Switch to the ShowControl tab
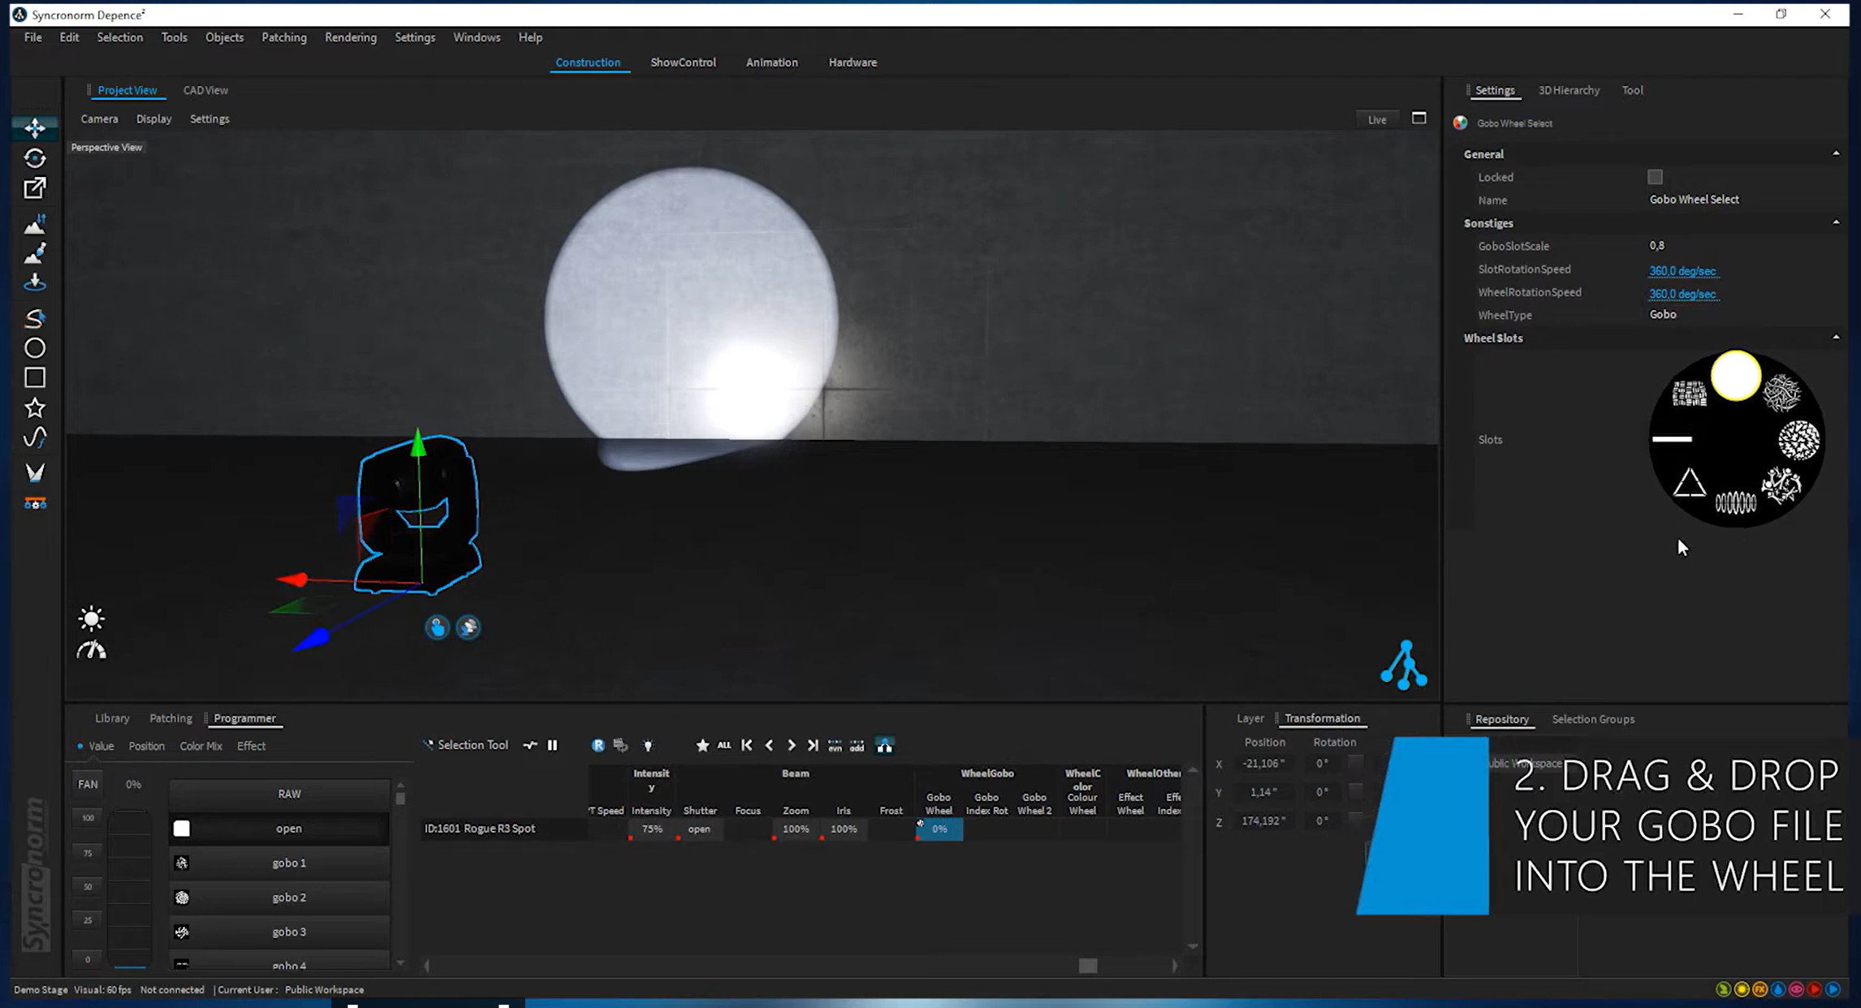The image size is (1861, 1008). 683,62
